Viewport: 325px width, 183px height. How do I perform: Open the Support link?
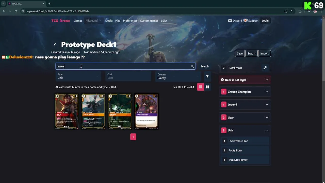(251, 21)
